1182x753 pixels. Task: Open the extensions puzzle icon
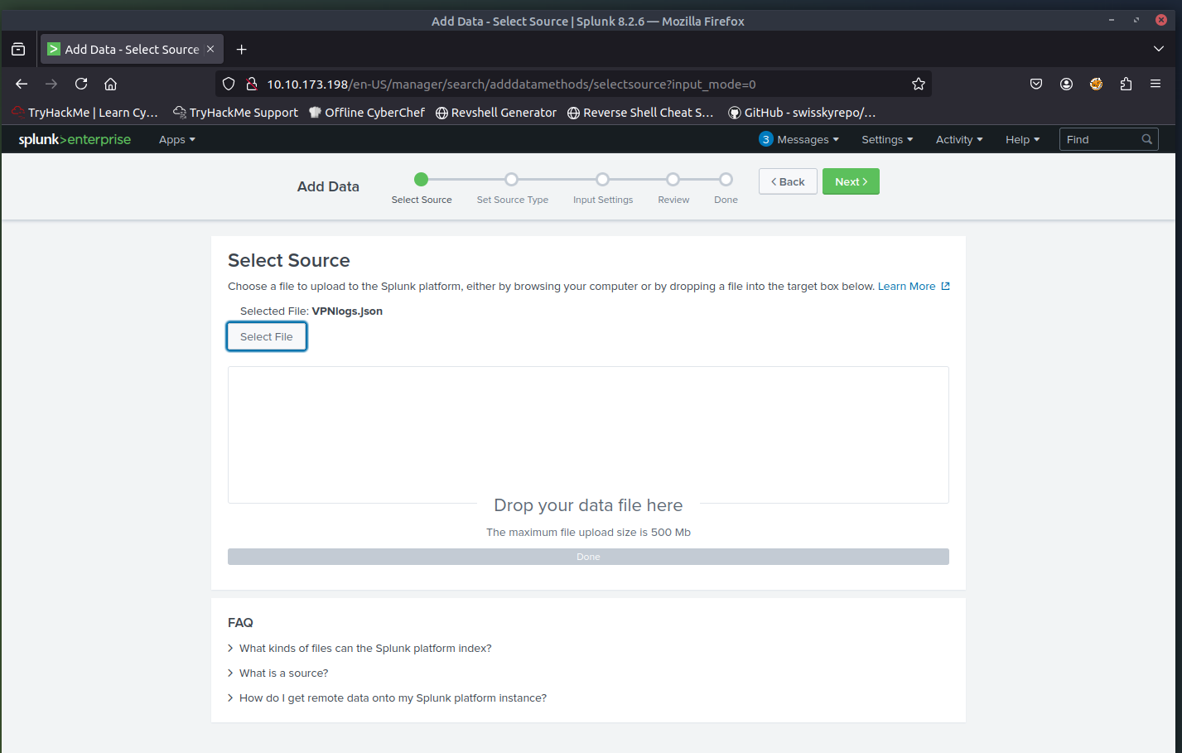click(x=1126, y=84)
